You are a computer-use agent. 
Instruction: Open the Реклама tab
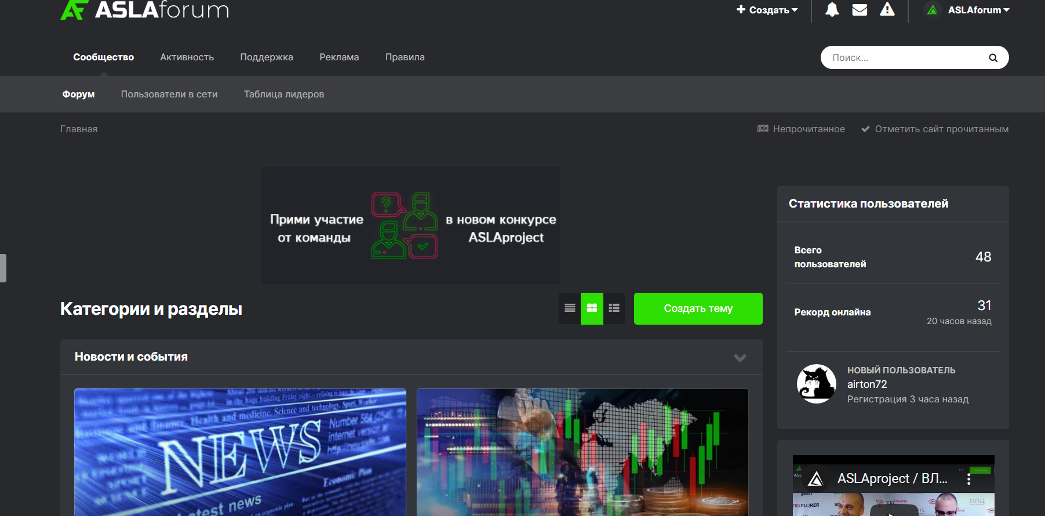point(339,57)
